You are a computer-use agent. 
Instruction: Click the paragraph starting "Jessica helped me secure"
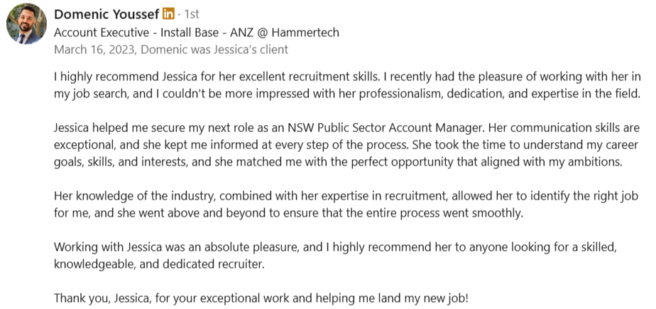346,144
